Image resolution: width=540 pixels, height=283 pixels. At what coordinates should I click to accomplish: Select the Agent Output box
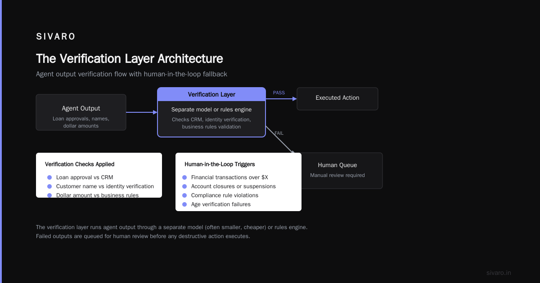tap(81, 112)
